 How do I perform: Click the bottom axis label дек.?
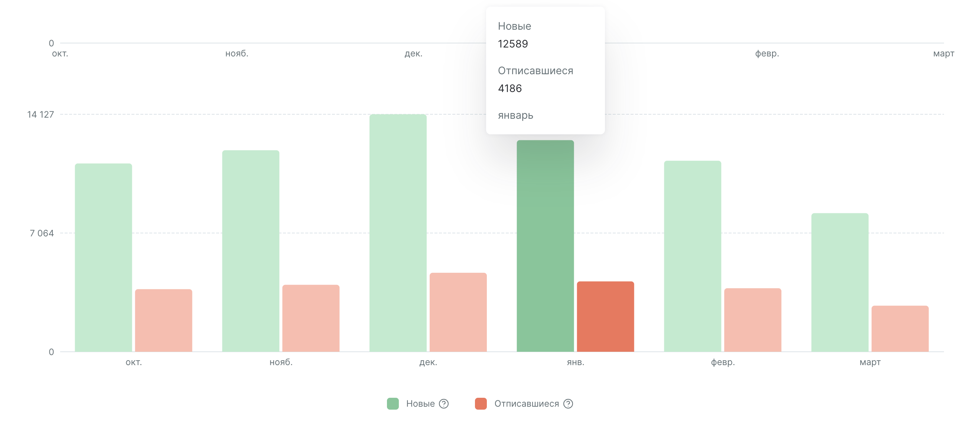pos(428,362)
